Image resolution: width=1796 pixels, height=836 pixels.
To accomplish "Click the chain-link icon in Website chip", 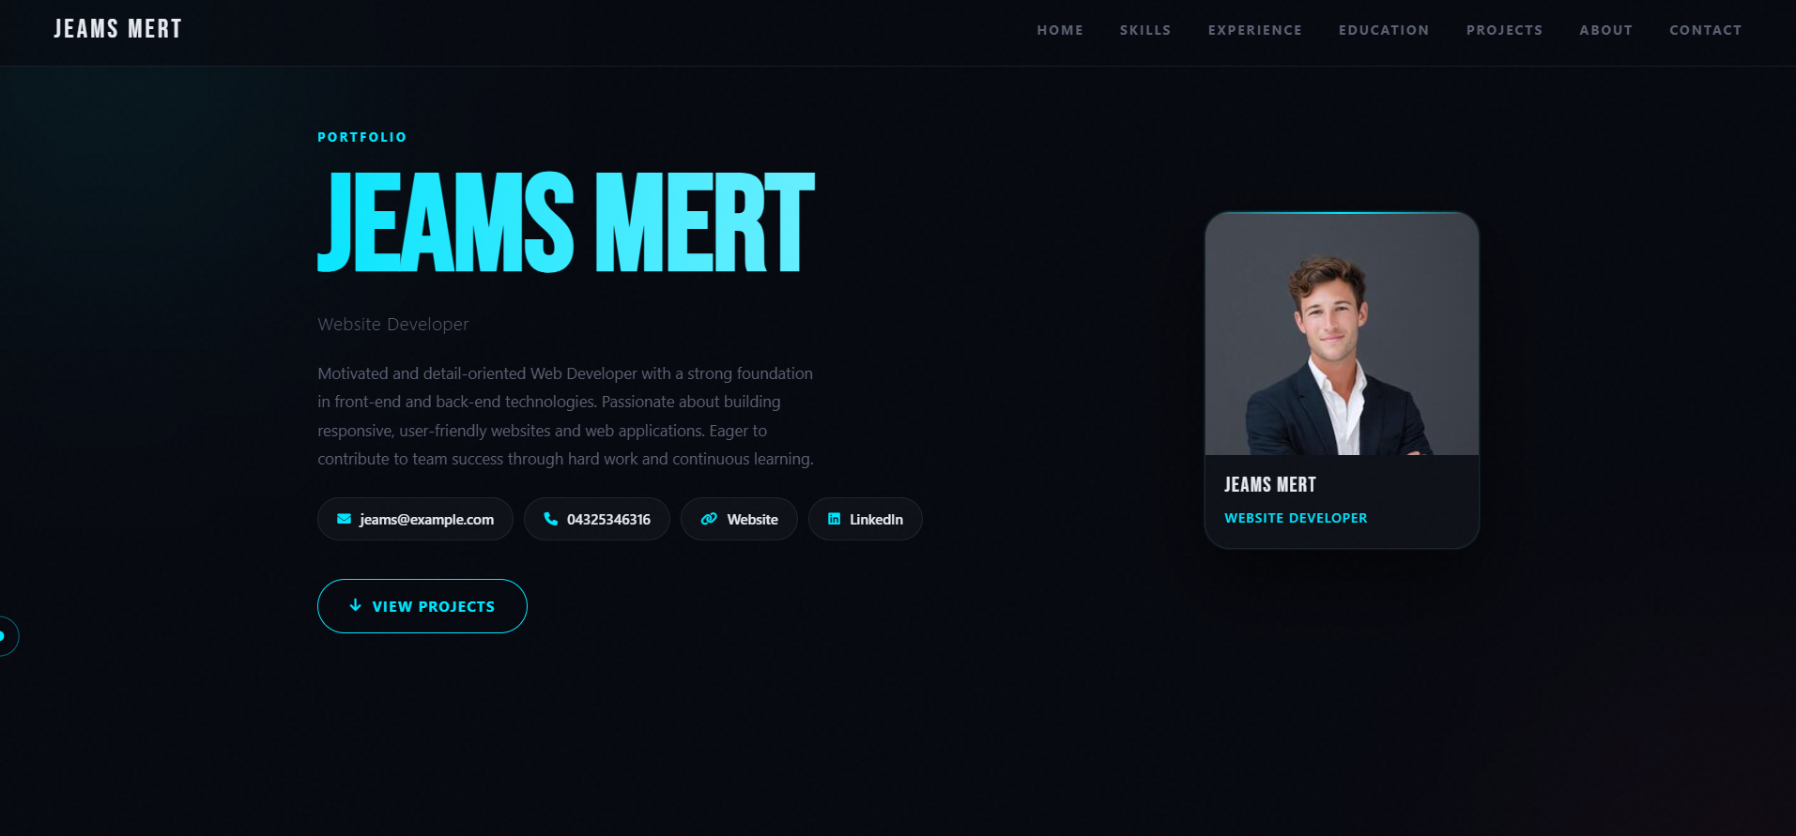I will click(x=709, y=519).
